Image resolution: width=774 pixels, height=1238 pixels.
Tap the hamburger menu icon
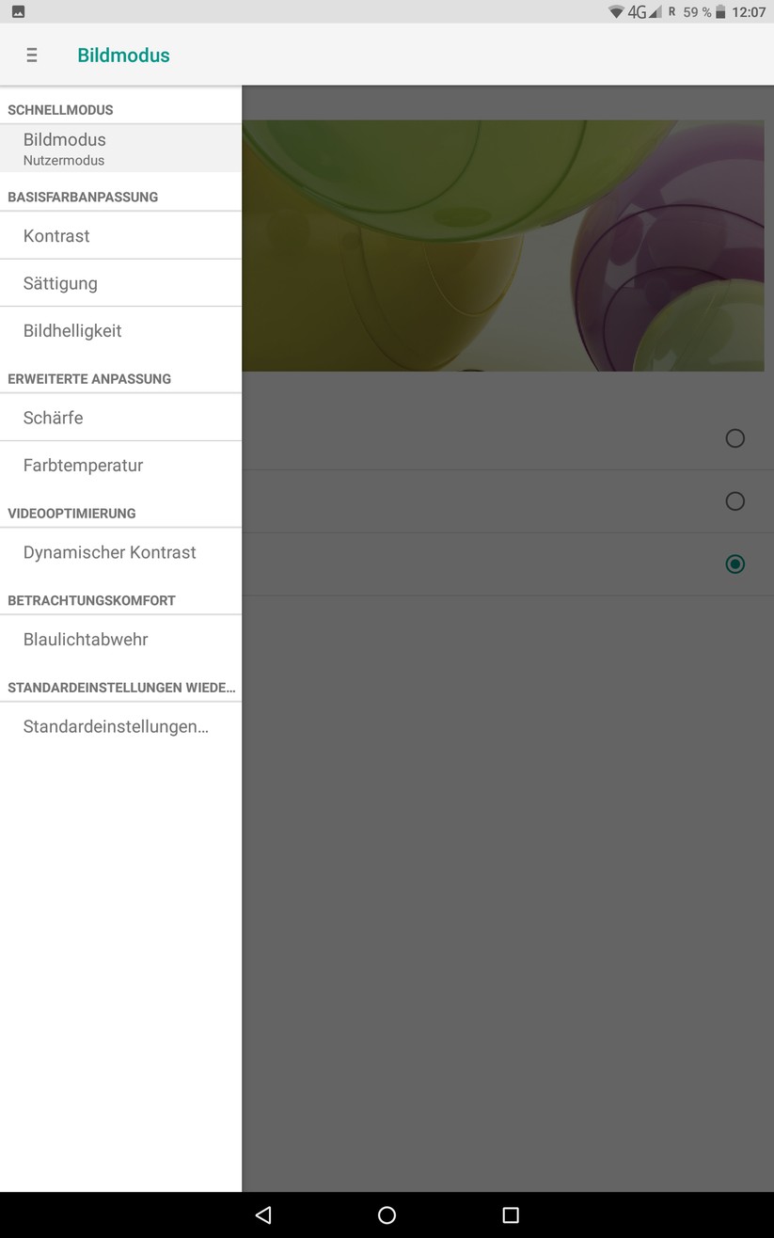tap(32, 56)
